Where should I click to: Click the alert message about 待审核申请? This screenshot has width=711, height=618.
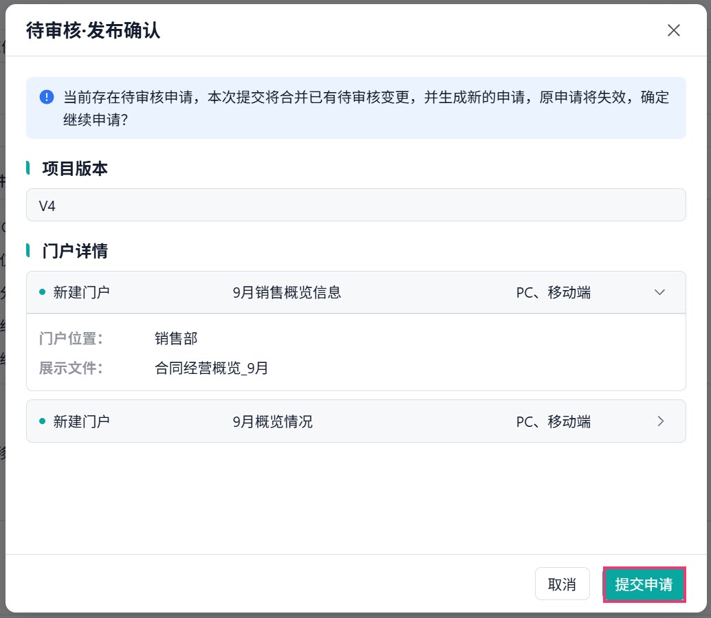tap(366, 108)
